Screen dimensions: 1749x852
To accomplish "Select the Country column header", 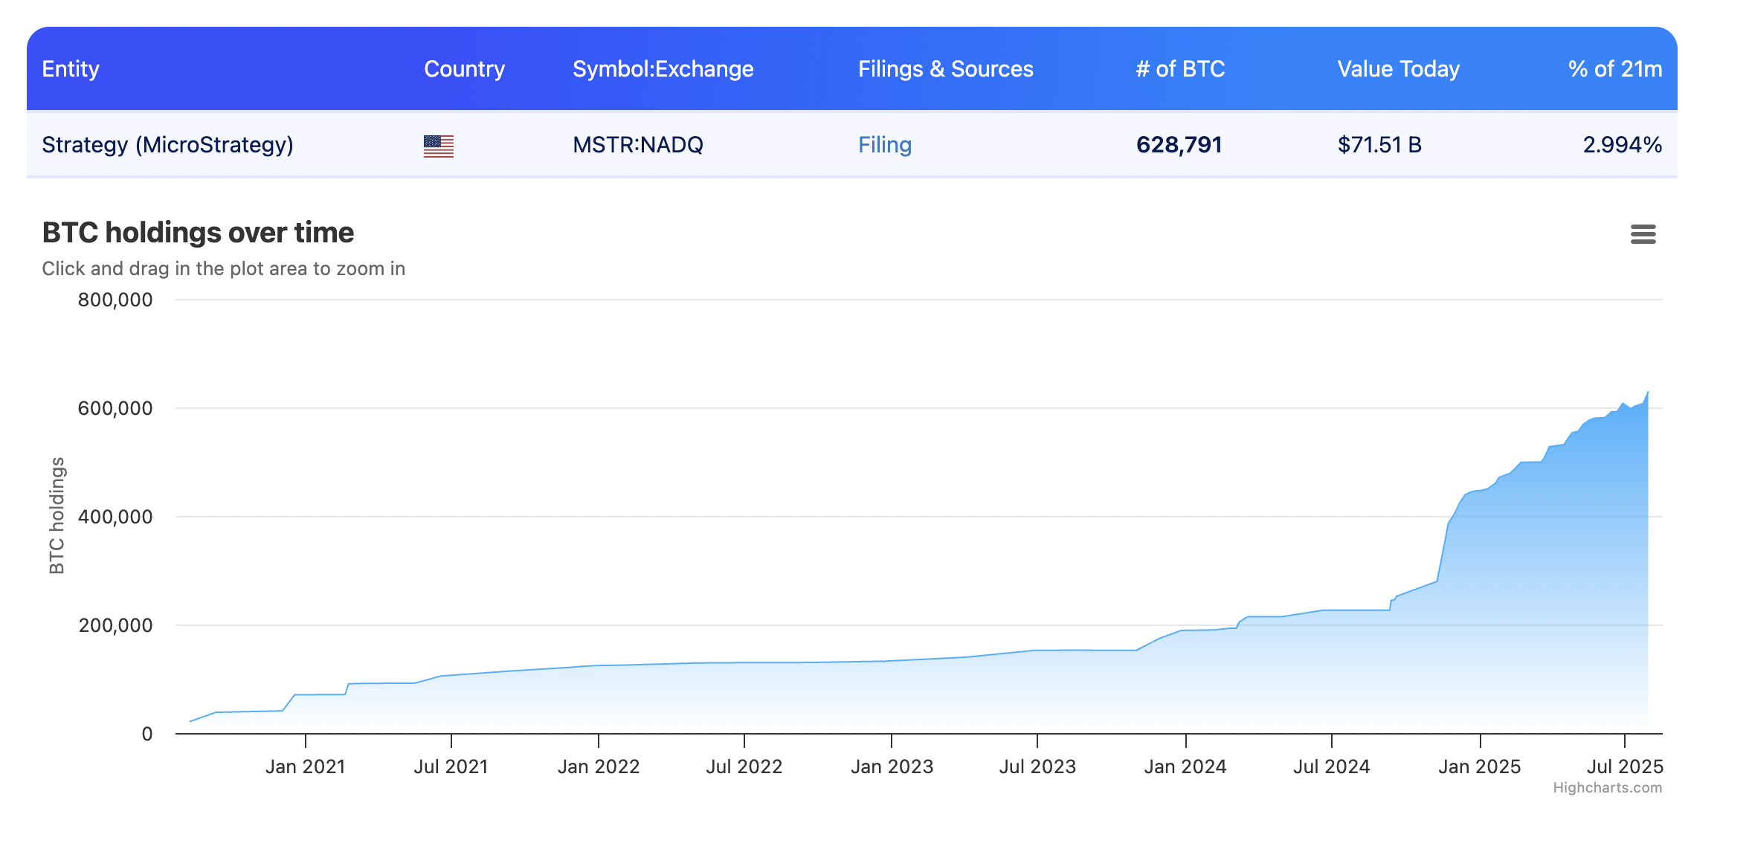I will [x=464, y=68].
